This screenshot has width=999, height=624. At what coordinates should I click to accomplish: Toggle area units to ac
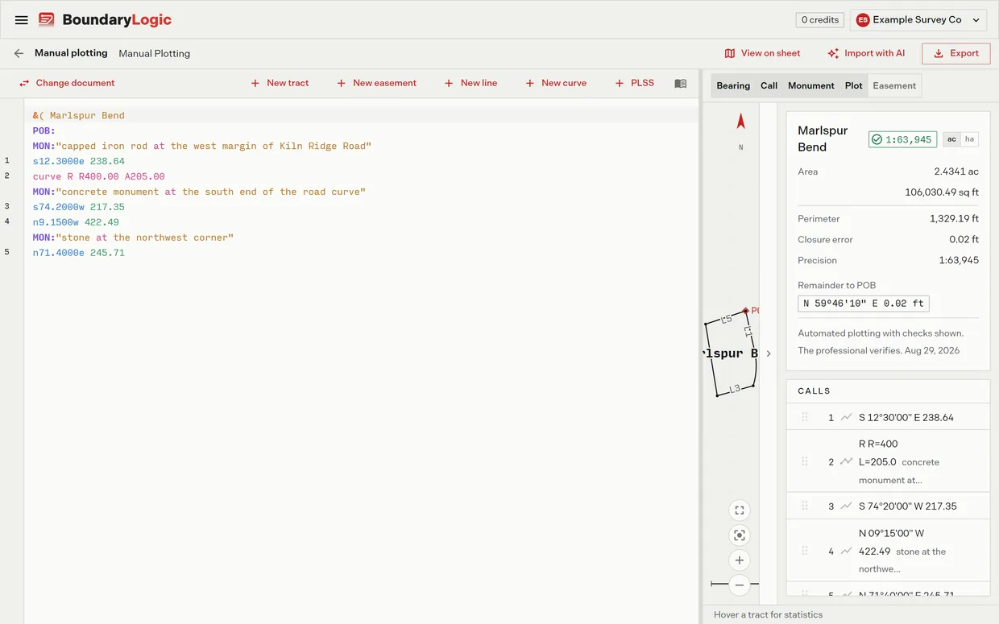951,139
